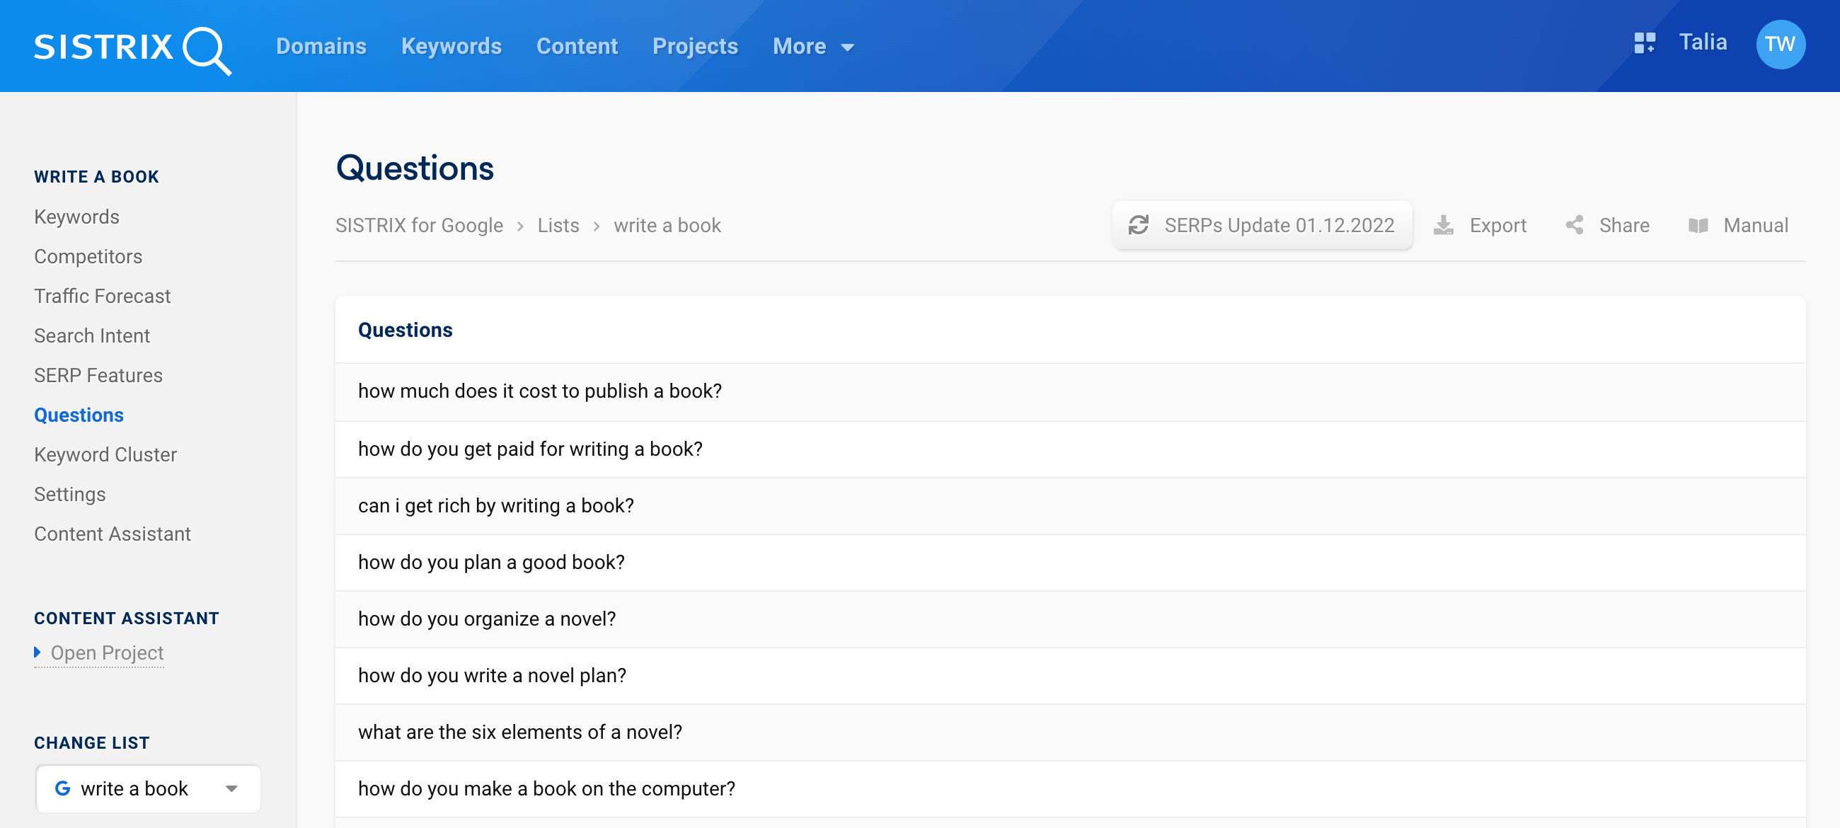Open the TW user avatar
The height and width of the screenshot is (828, 1840).
point(1780,45)
